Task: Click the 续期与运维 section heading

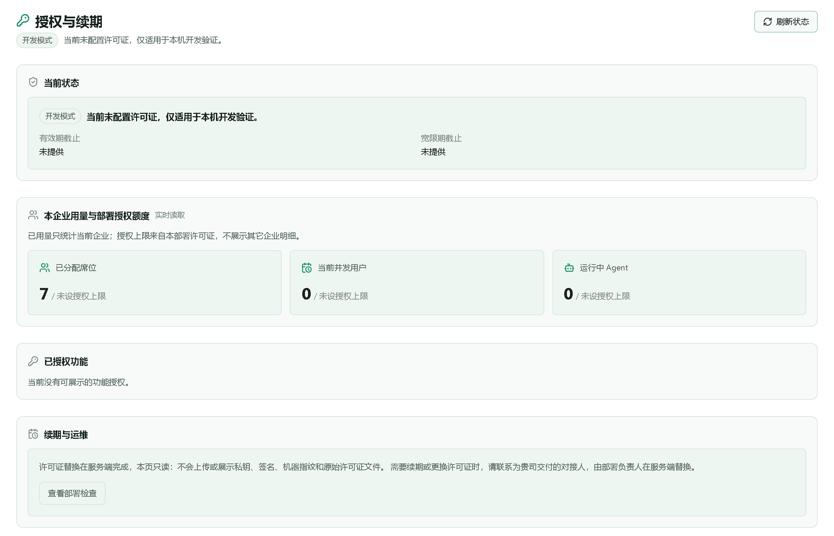Action: pos(66,435)
